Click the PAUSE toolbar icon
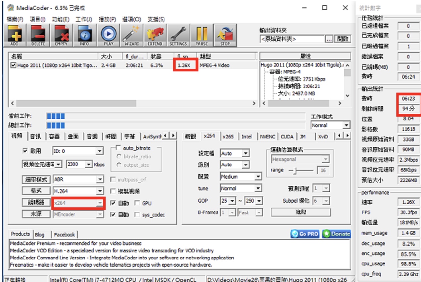421x282 pixels. 202,35
